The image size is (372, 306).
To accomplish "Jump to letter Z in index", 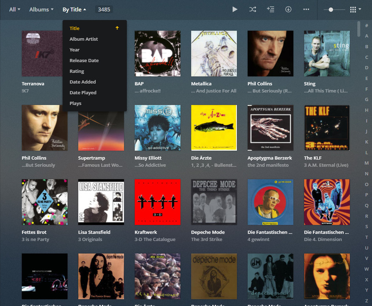I will pos(367,301).
